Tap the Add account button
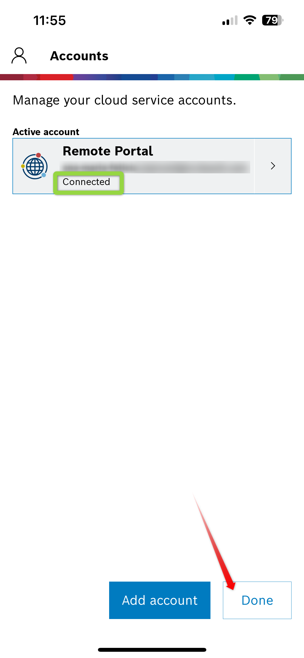The width and height of the screenshot is (304, 658). click(160, 600)
